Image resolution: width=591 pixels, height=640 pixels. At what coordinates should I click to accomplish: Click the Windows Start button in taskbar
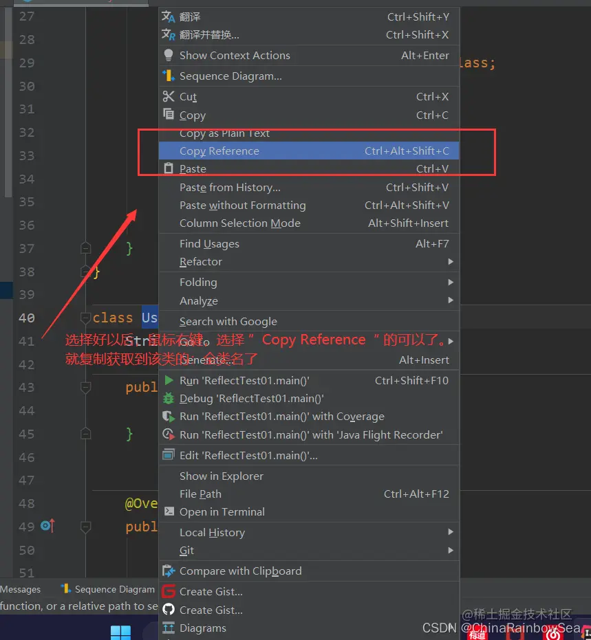(121, 632)
